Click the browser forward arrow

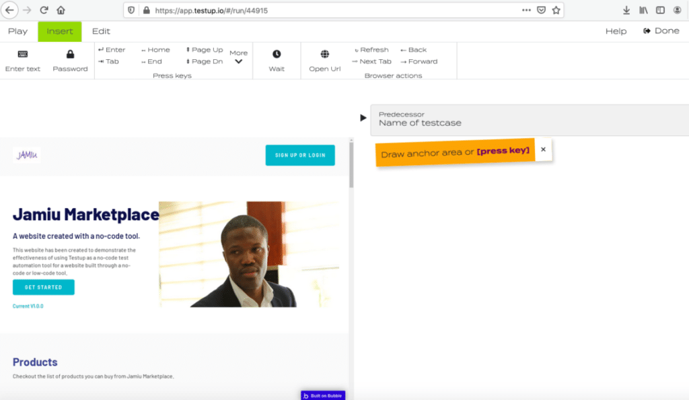click(27, 10)
